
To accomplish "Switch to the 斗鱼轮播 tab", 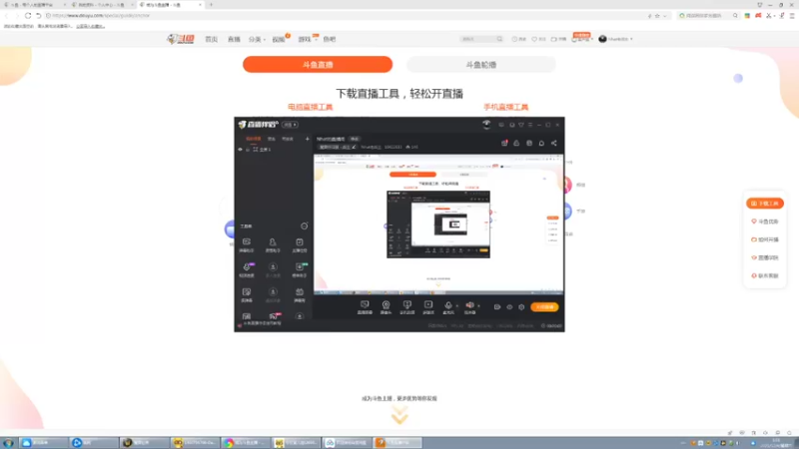I will (x=481, y=65).
